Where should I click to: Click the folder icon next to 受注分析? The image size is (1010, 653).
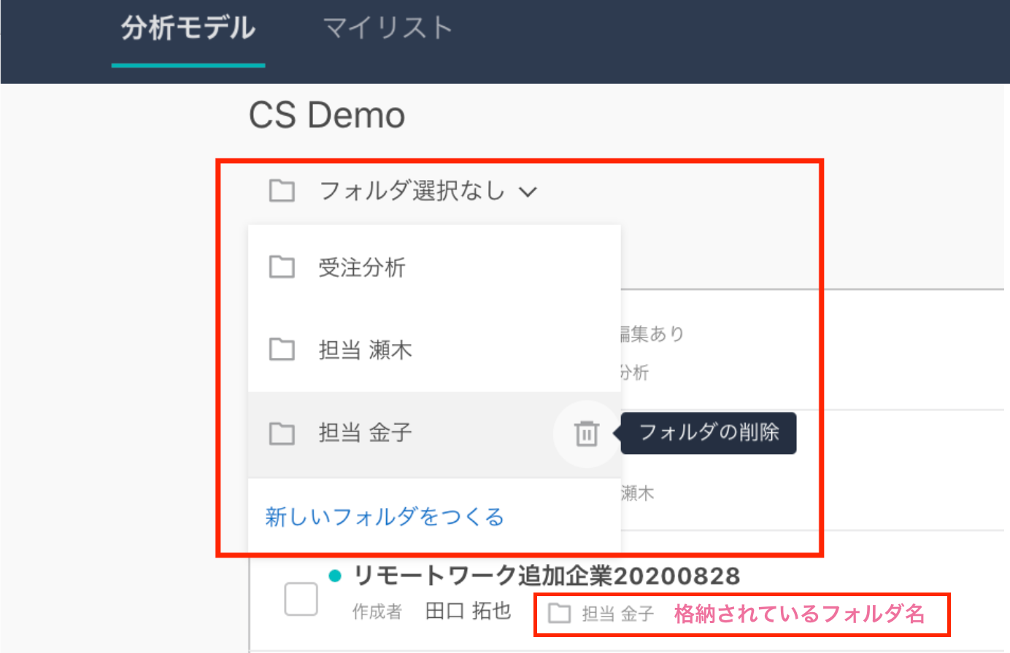tap(282, 267)
